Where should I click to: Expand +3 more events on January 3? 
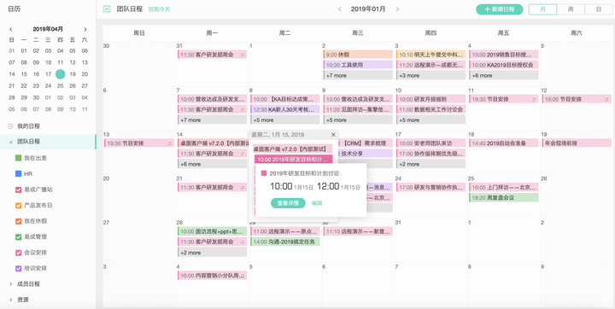(x=430, y=75)
